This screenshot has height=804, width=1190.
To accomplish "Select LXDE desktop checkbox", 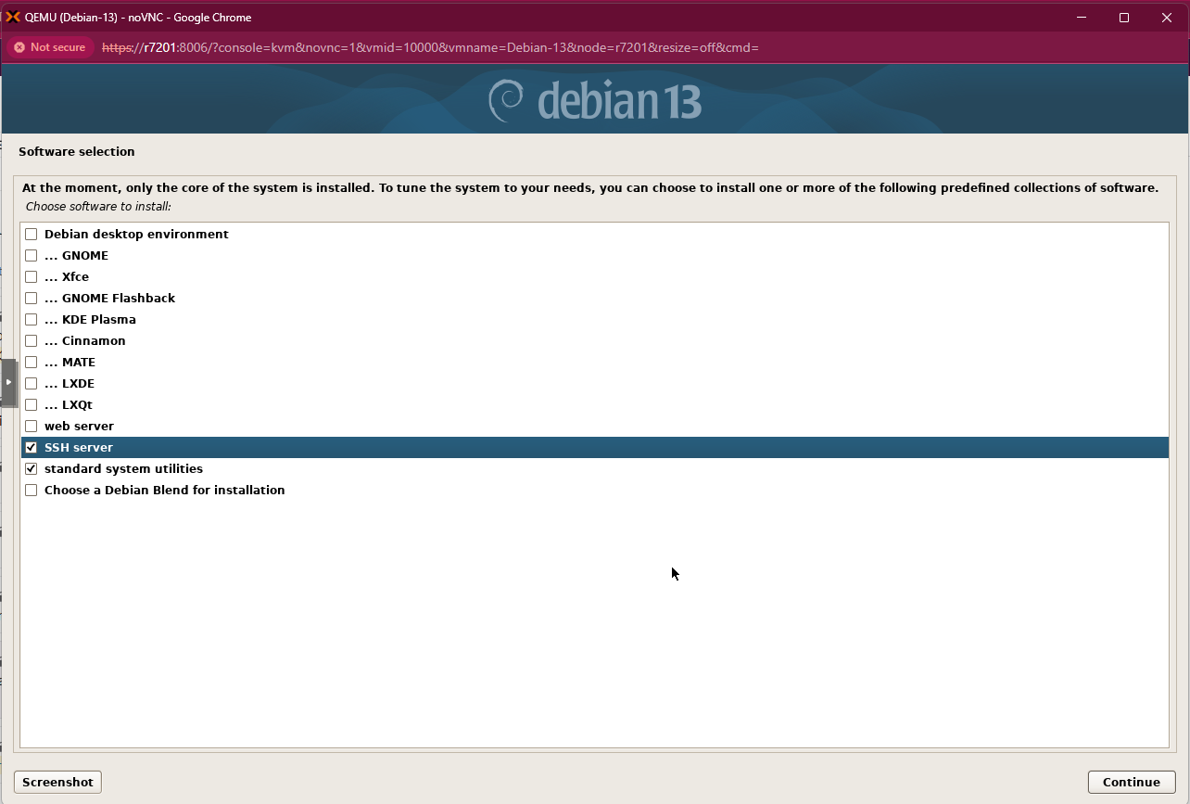I will [x=32, y=384].
